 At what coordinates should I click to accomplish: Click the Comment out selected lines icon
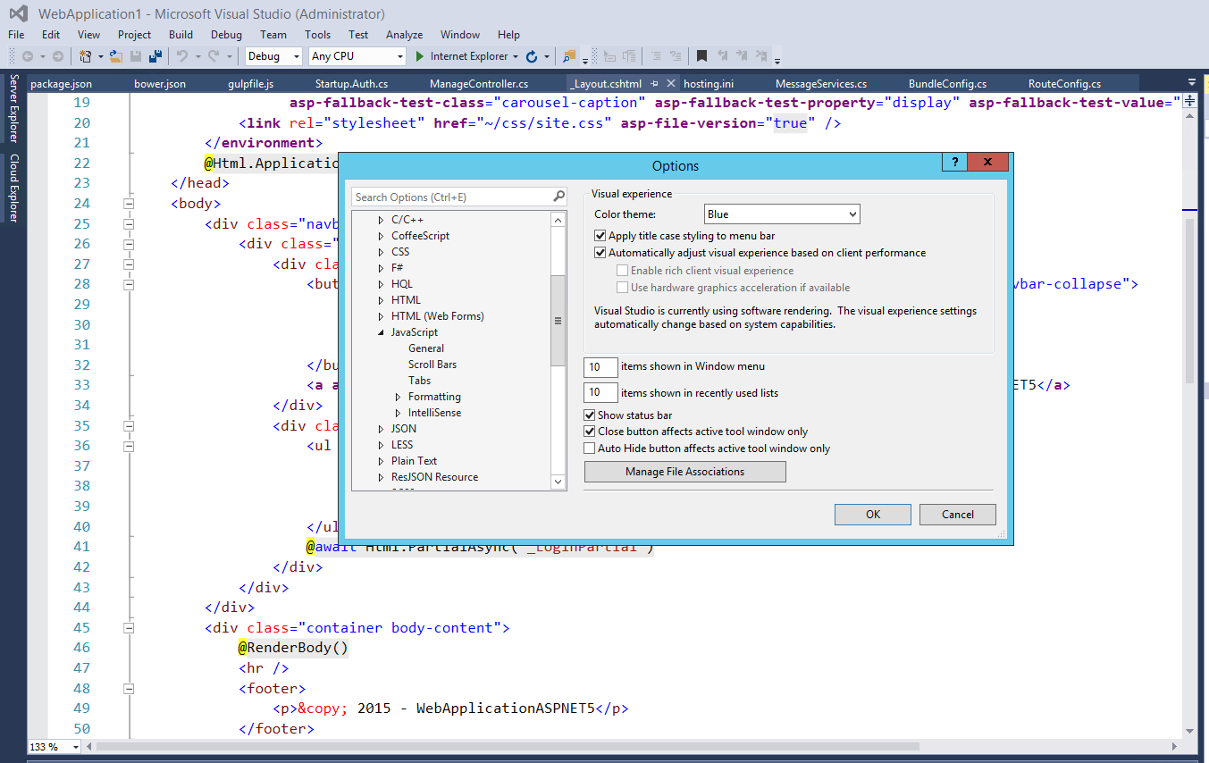656,56
